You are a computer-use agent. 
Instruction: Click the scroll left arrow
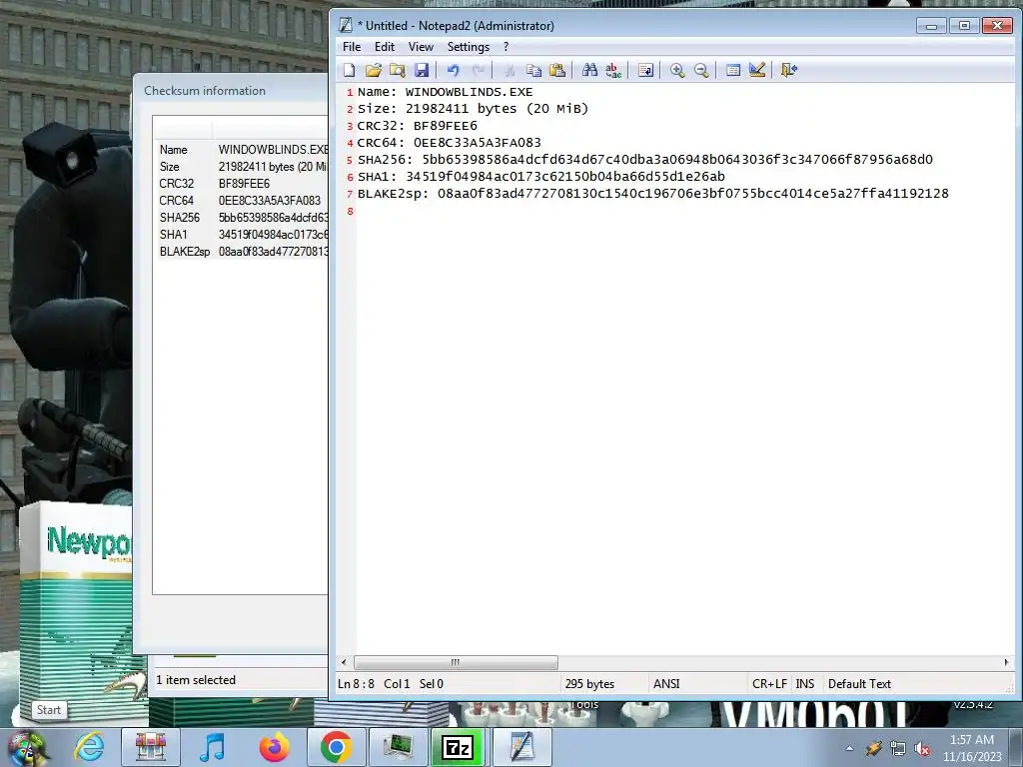click(344, 663)
